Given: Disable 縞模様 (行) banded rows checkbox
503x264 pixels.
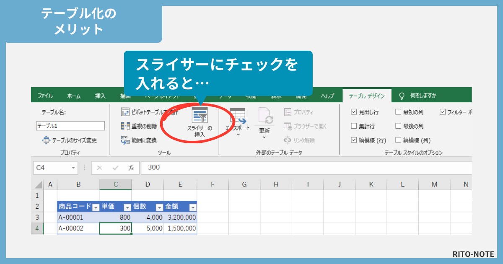Looking at the screenshot, I should tap(354, 140).
